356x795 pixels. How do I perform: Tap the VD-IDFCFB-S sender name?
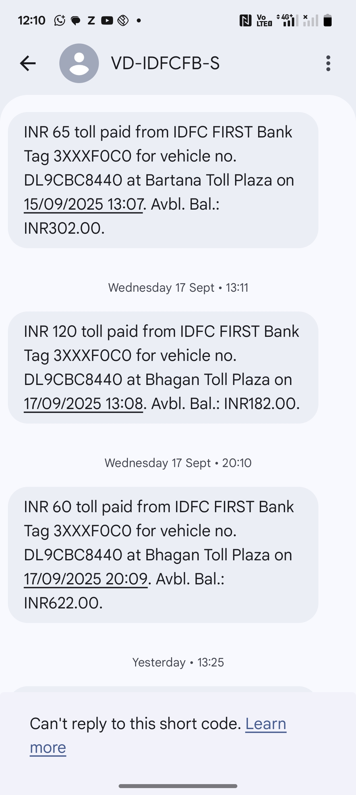165,63
